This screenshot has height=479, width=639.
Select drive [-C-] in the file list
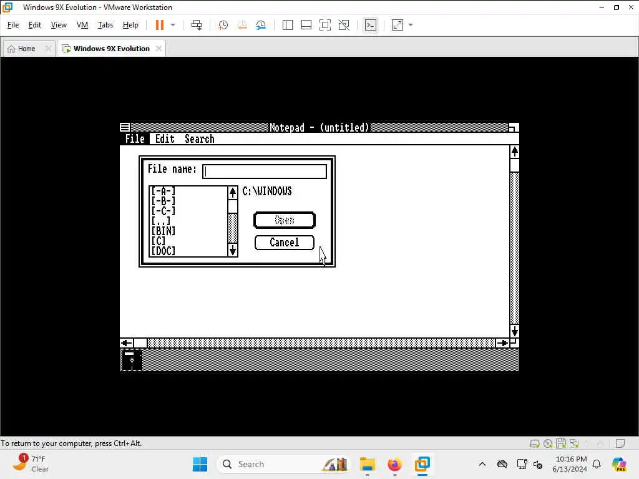click(163, 211)
